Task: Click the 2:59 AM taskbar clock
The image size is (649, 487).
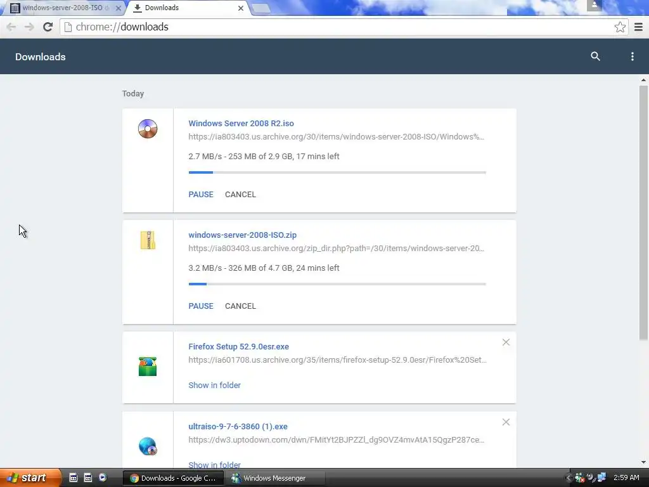Action: (626, 478)
